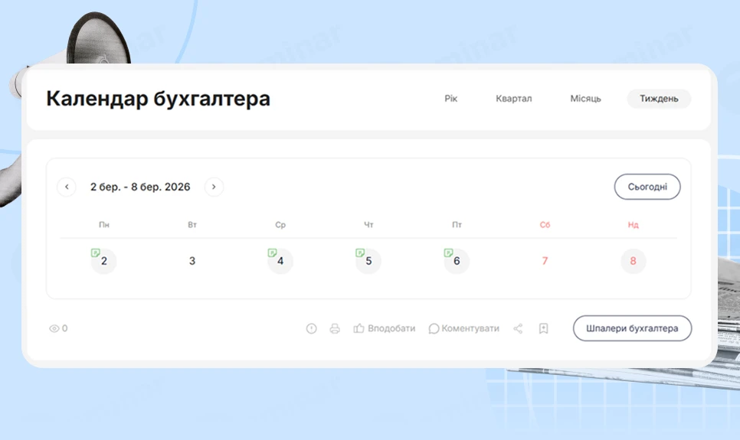This screenshot has height=440, width=740.
Task: Open the note icon on day 2
Action: click(95, 253)
